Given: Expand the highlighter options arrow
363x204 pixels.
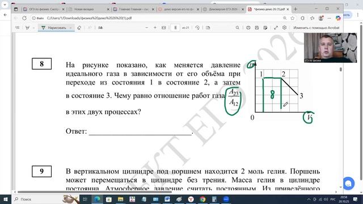Looking at the screenshot, I should 34,28.
